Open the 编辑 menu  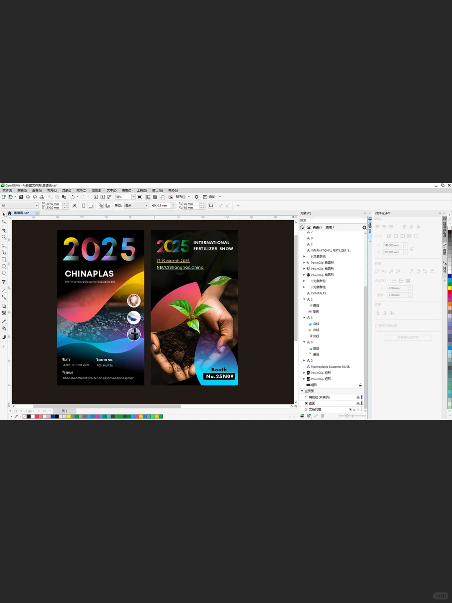coord(22,191)
